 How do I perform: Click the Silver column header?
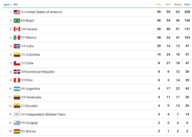coord(168,5)
